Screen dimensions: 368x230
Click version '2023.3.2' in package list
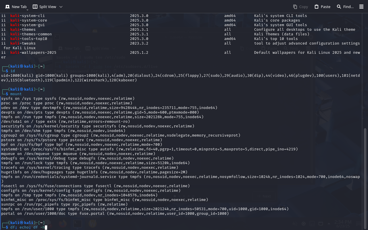[139, 43]
